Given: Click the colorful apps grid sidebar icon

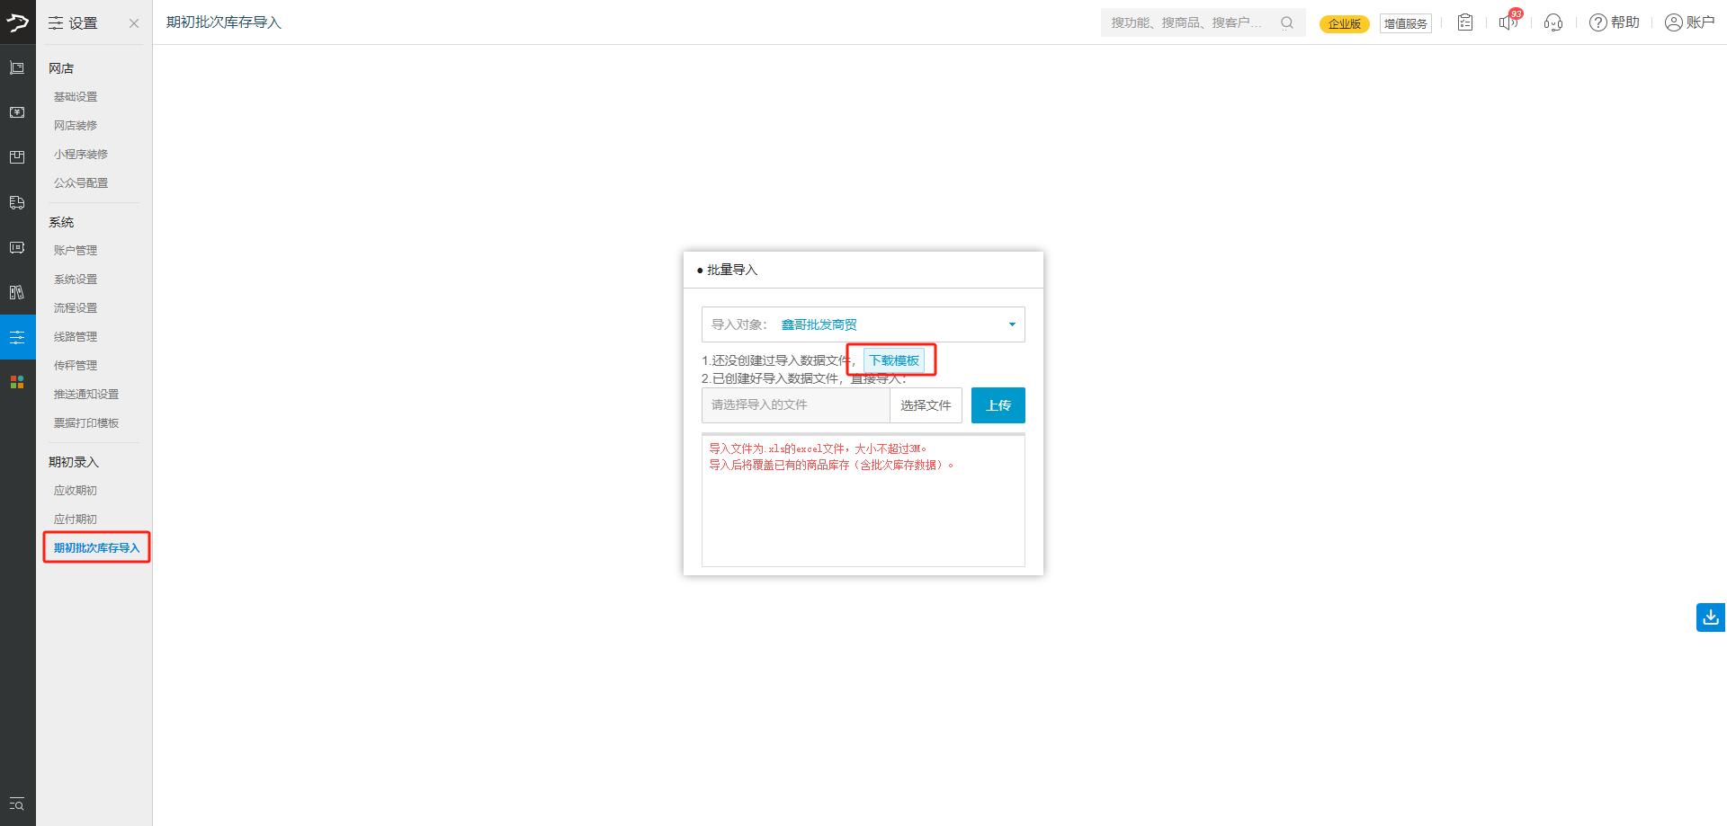Looking at the screenshot, I should [17, 382].
